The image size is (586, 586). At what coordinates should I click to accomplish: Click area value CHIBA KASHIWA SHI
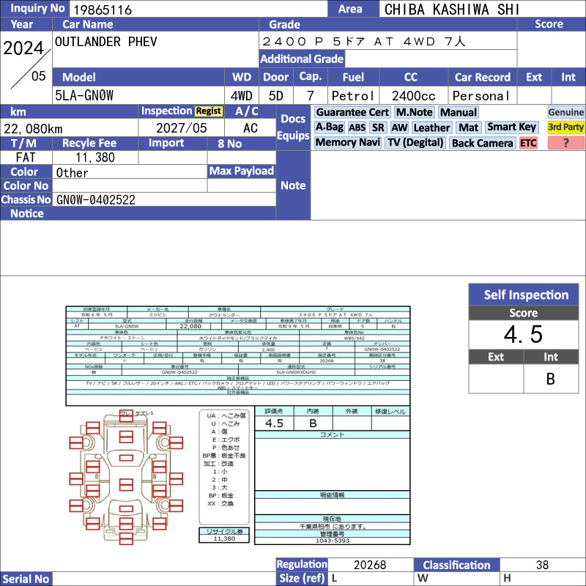coord(452,10)
